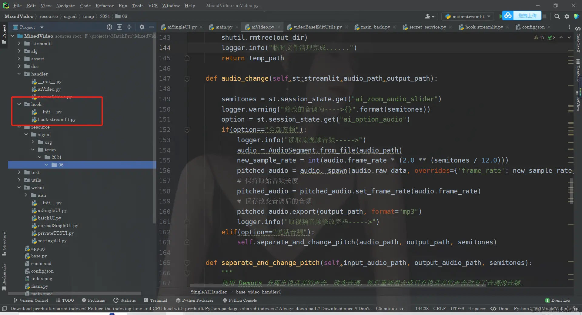Open IDE settings gear in main toolbar
The height and width of the screenshot is (315, 582).
click(567, 16)
